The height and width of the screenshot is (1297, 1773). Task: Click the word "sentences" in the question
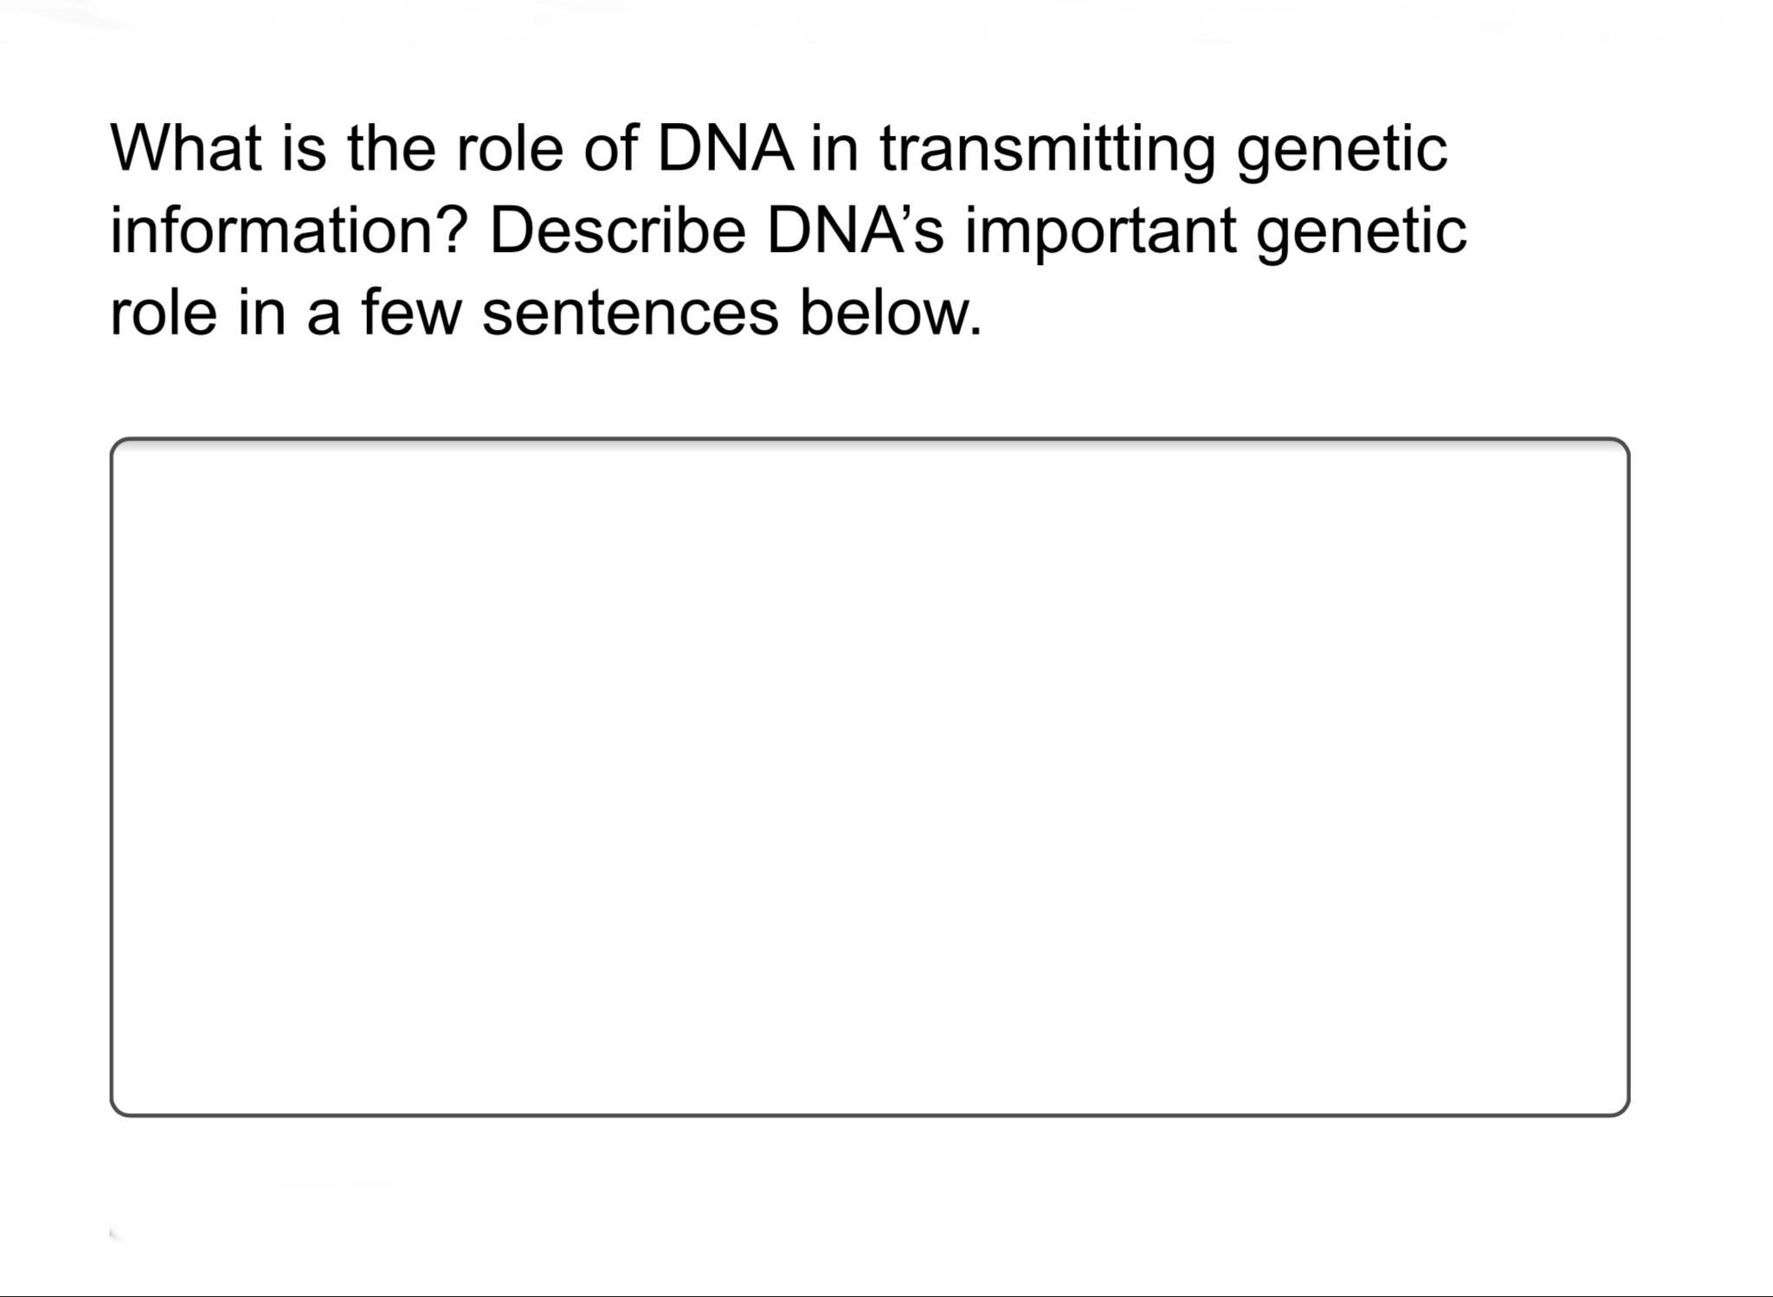pos(629,313)
